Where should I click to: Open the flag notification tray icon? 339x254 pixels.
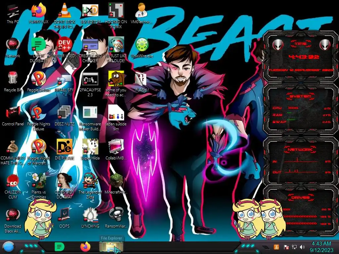(x=286, y=247)
